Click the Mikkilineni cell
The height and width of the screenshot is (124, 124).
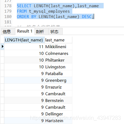point(58,47)
